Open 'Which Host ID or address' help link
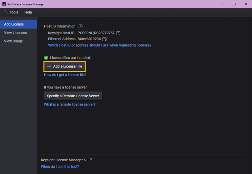 [100, 45]
